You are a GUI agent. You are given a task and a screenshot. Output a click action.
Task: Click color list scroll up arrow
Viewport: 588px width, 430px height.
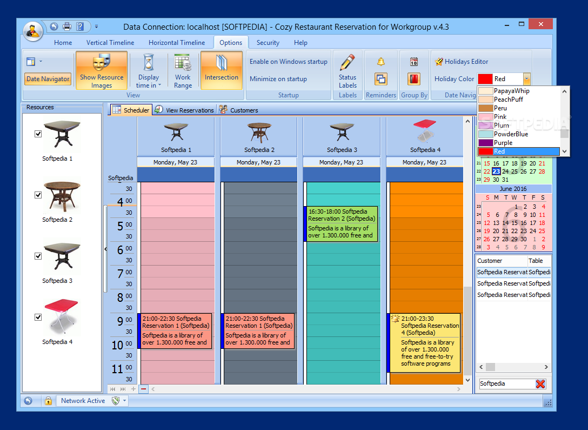coord(564,91)
